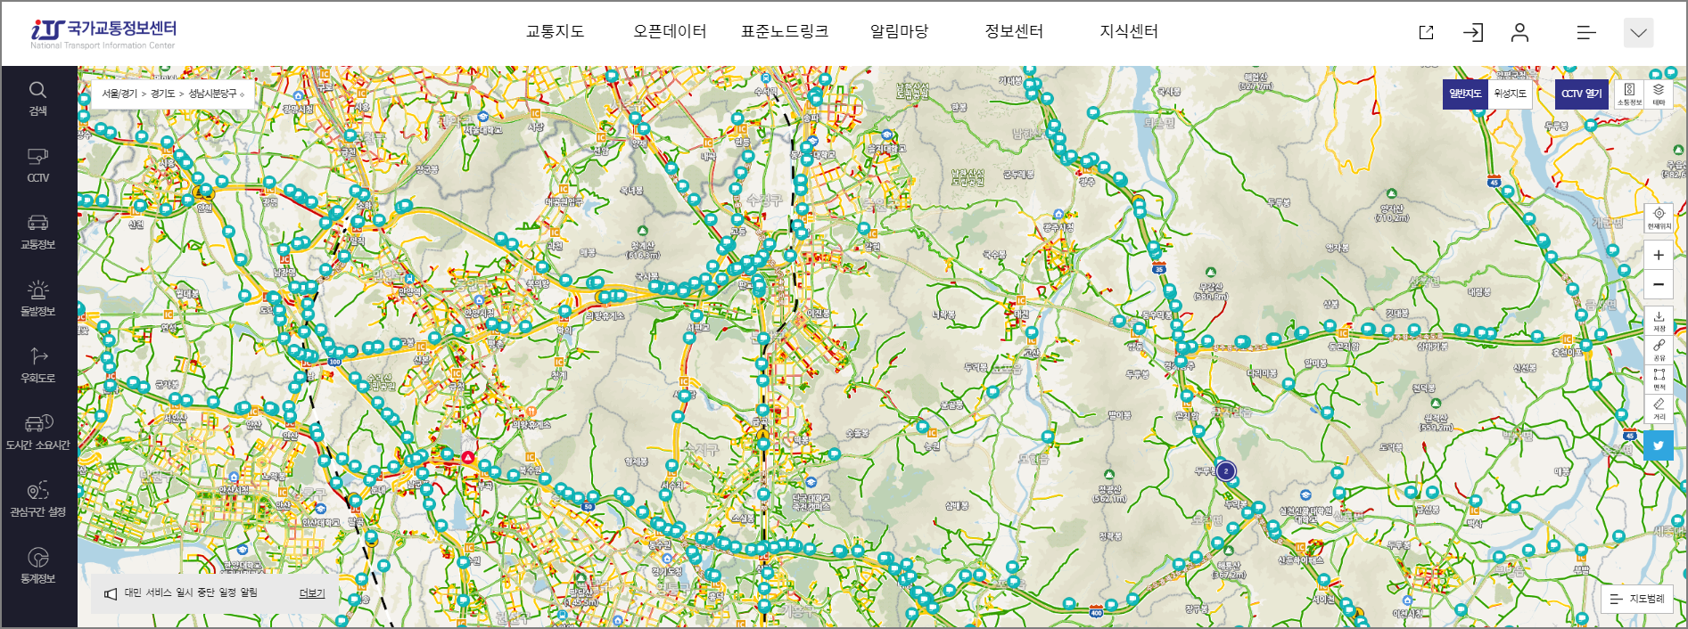
Task: Click the blue cluster marker numbered 2
Action: tap(1226, 471)
